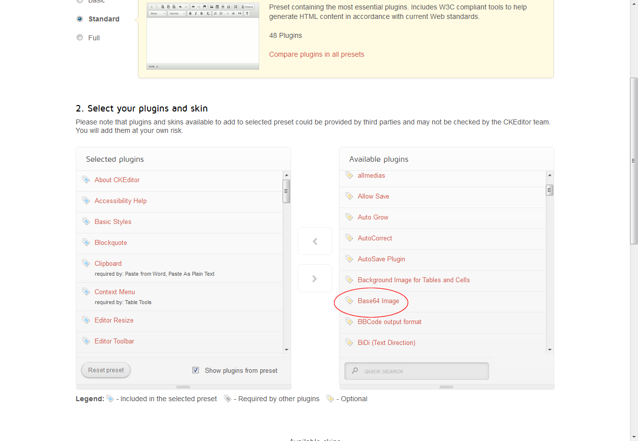638x441 pixels.
Task: Click the tag icon beside Base64 Image
Action: tap(349, 301)
